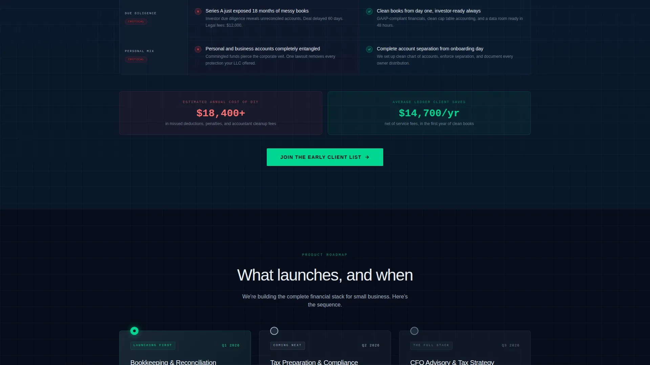Click red X icon beside Series A messy books
Image resolution: width=650 pixels, height=365 pixels.
pyautogui.click(x=198, y=11)
